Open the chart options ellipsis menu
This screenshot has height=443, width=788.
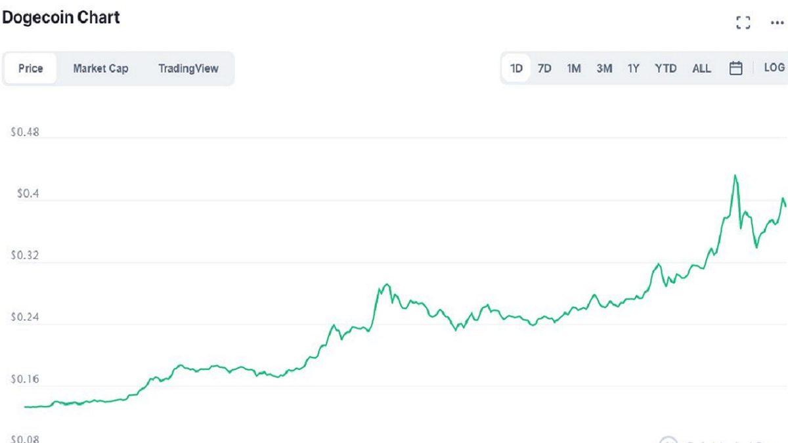[x=776, y=22]
